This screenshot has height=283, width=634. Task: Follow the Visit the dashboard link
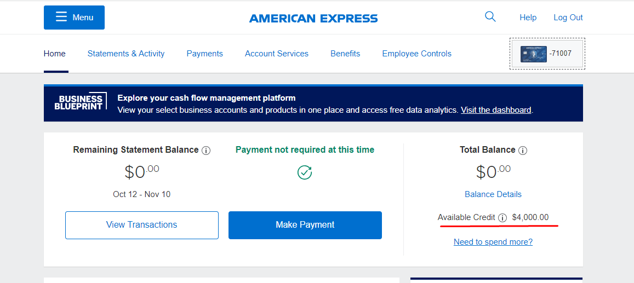click(x=496, y=110)
